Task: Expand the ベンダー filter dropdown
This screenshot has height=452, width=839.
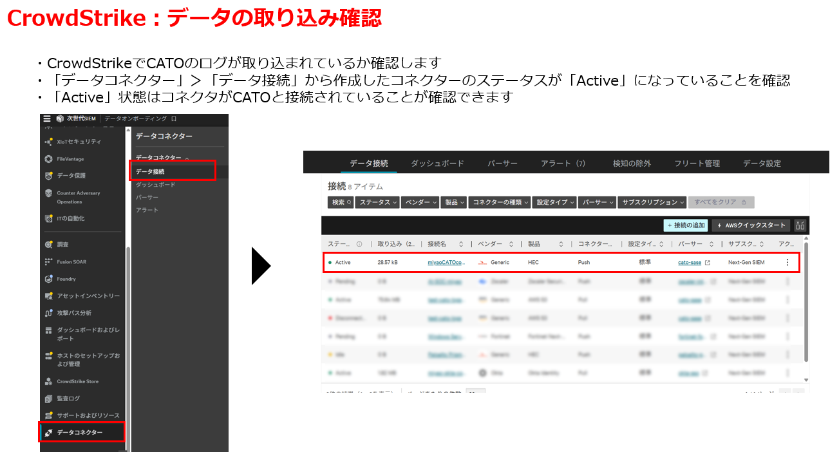Action: pos(419,202)
